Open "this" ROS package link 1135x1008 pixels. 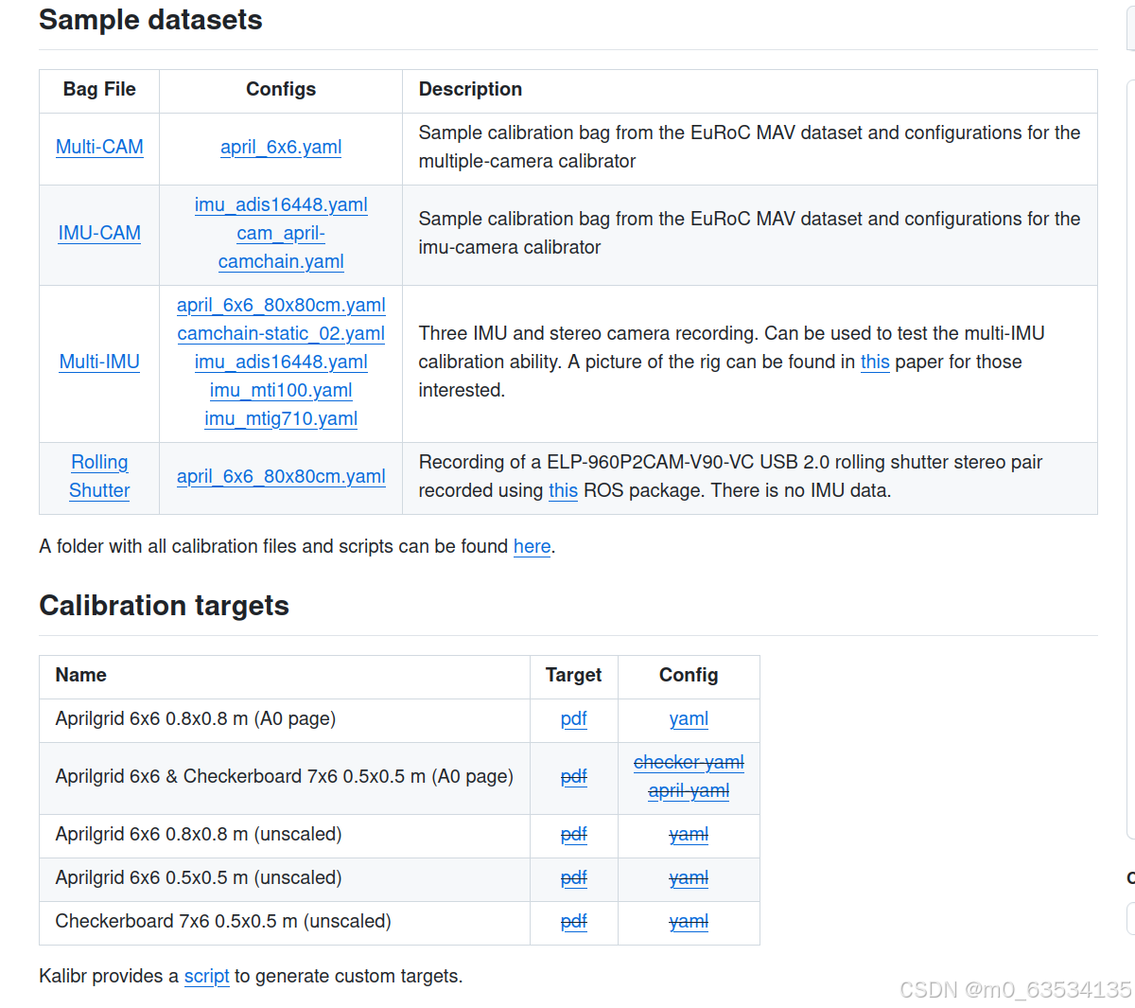(563, 490)
